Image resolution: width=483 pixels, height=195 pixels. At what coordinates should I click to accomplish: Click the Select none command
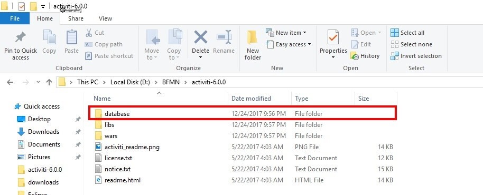411,44
